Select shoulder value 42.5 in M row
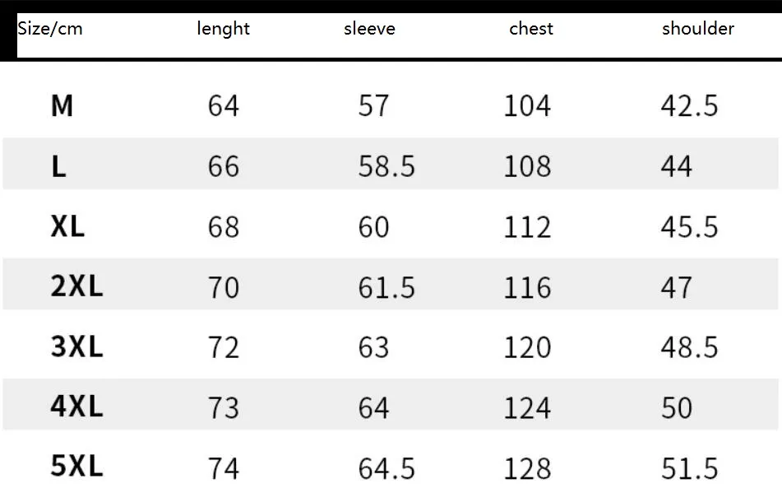This screenshot has height=502, width=782. tap(689, 106)
